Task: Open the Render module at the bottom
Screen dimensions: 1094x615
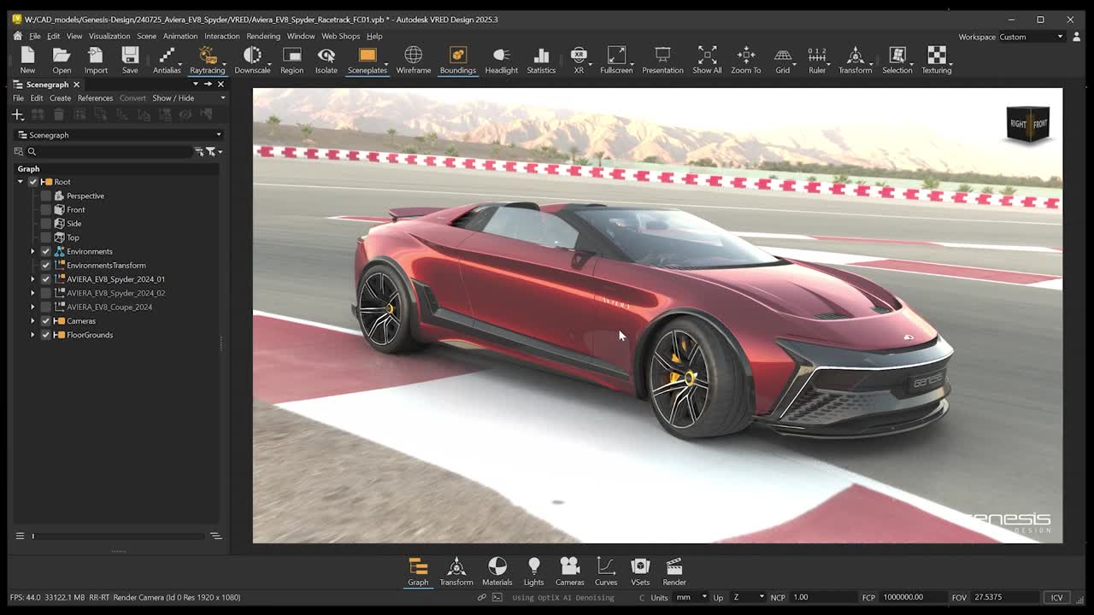Action: coord(673,568)
